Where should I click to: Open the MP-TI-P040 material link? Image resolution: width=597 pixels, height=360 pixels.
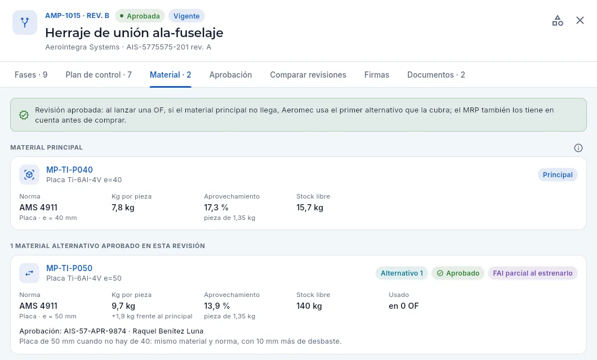click(x=69, y=170)
